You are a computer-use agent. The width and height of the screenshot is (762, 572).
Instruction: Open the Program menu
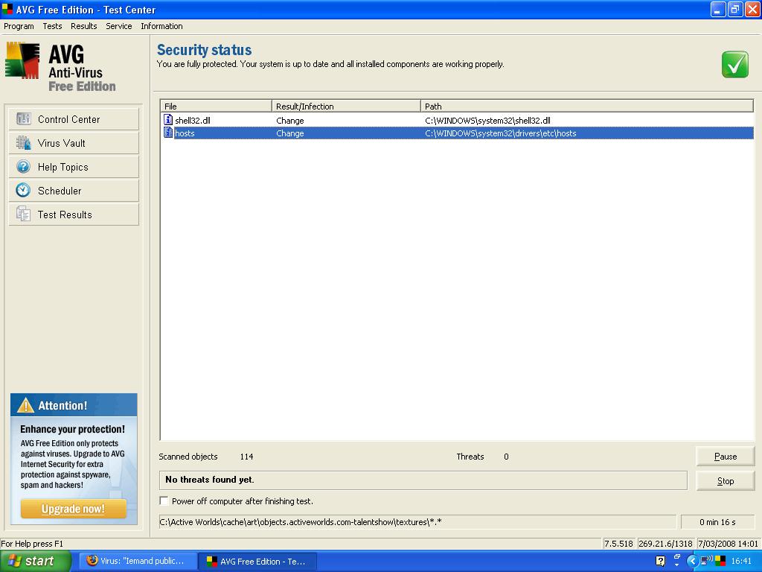[19, 26]
